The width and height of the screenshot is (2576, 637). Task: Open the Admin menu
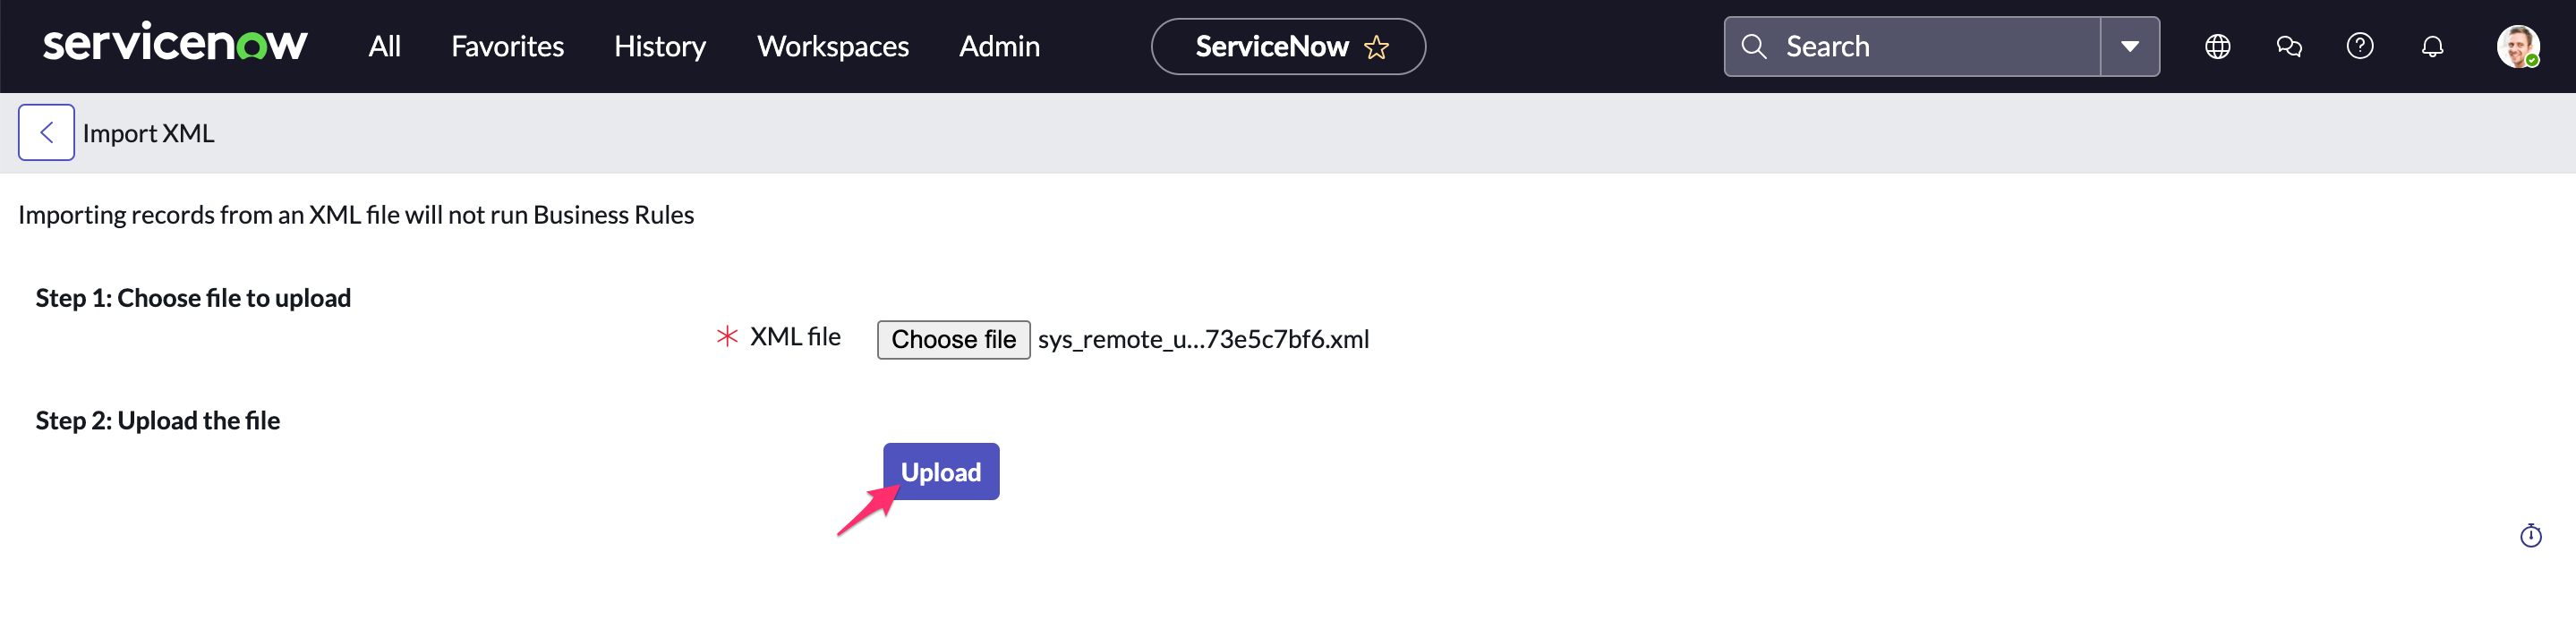pos(999,47)
